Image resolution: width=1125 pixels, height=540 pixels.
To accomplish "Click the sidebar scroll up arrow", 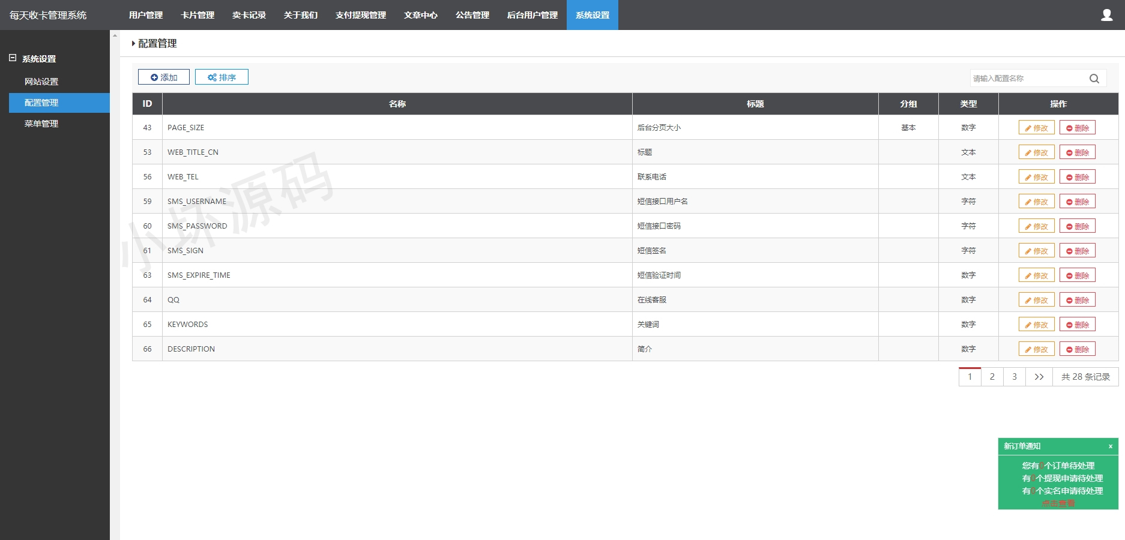I will click(x=115, y=35).
